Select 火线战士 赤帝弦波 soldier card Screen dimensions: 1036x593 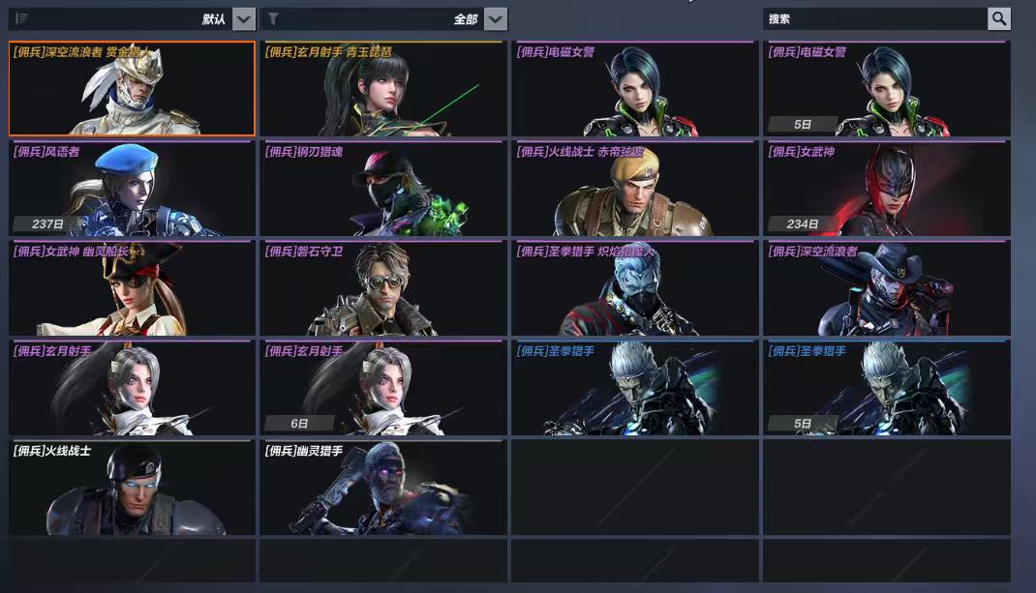coord(635,189)
